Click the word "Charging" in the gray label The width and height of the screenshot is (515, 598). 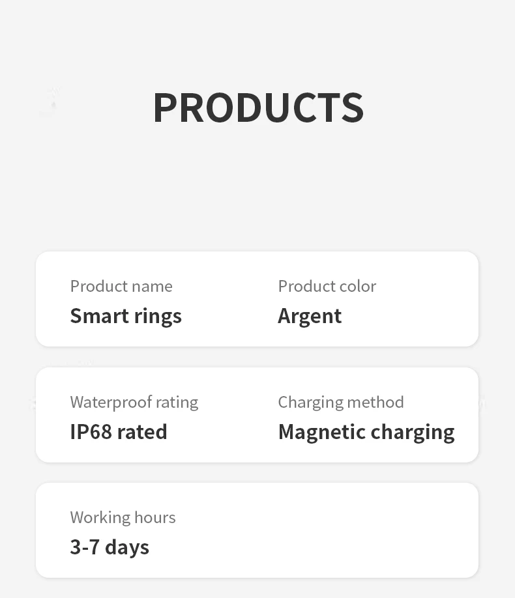[x=308, y=402]
